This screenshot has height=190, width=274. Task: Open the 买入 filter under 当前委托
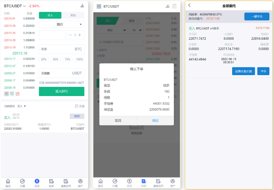click(22, 106)
